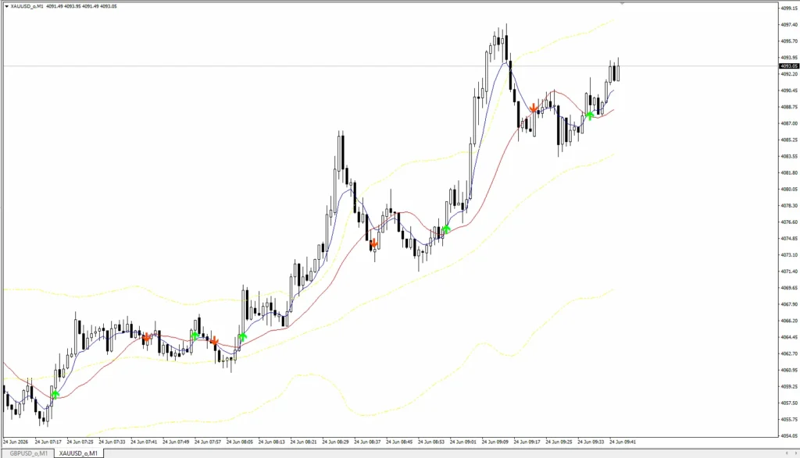Viewport: 800px width, 458px height.
Task: Click the 24 Jun 08:13 time label
Action: pyautogui.click(x=271, y=442)
